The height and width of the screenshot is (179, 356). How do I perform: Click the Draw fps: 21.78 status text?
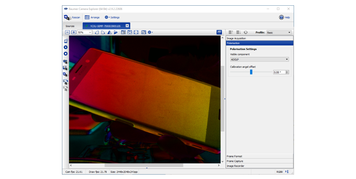coord(98,172)
